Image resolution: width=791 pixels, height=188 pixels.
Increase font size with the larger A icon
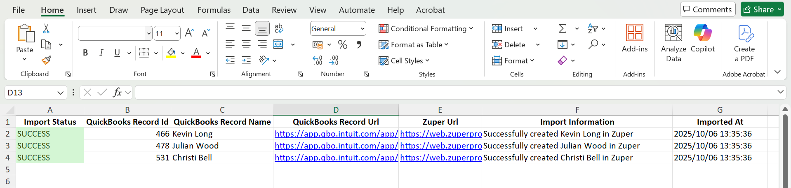tap(189, 33)
